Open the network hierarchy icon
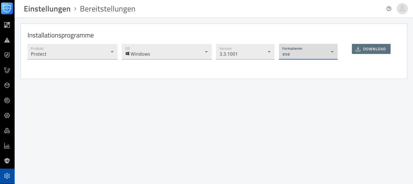Viewport: 413px width, 184px height. [7, 70]
